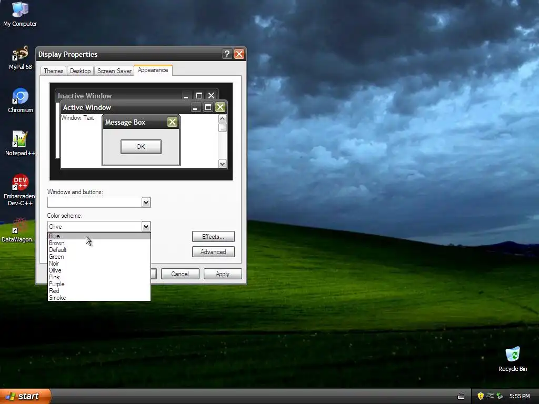Click OK in the preview Message Box
Image resolution: width=539 pixels, height=404 pixels.
141,147
